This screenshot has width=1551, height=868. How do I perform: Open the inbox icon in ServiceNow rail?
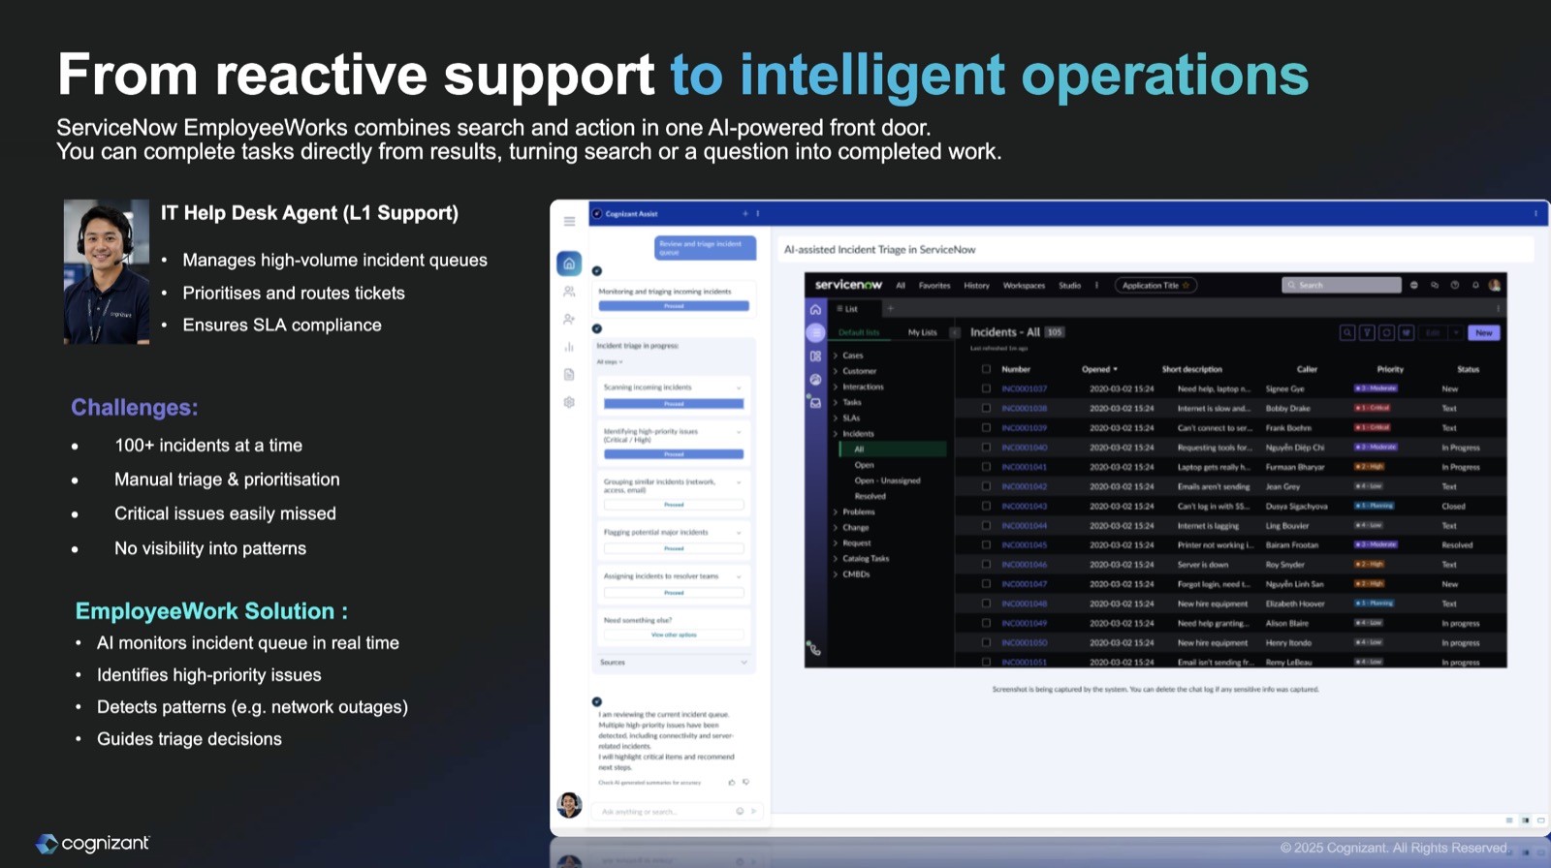pos(815,402)
